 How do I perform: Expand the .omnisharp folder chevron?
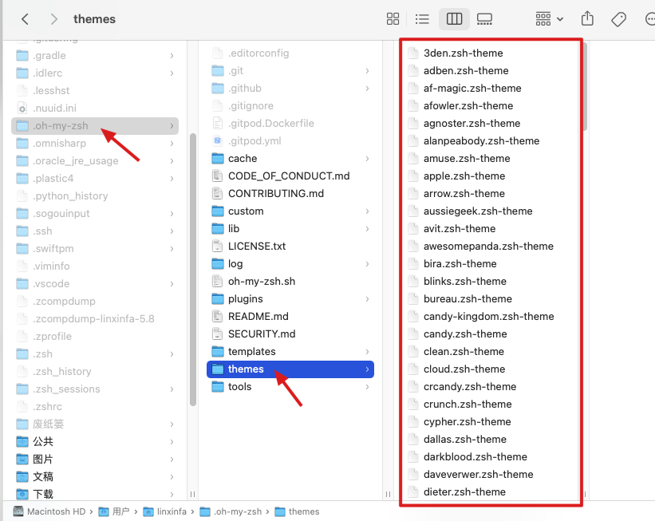click(x=172, y=144)
